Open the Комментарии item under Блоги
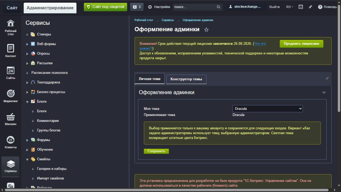 [48, 121]
